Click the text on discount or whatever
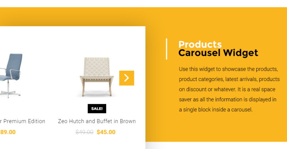Screen dimensions: 287x149 click(207, 89)
